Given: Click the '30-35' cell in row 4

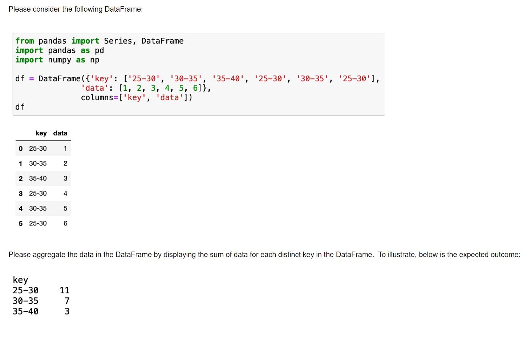Looking at the screenshot, I should [x=38, y=208].
